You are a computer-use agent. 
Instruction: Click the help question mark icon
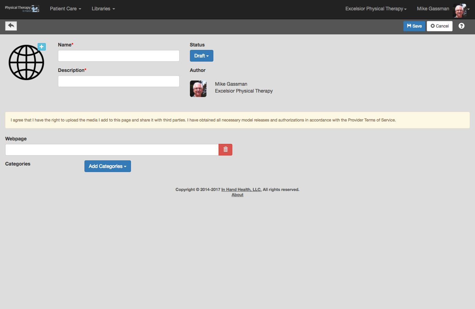[x=462, y=26]
